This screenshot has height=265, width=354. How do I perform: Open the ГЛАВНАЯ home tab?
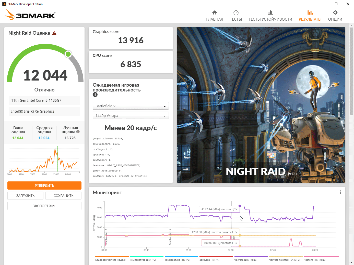[215, 16]
